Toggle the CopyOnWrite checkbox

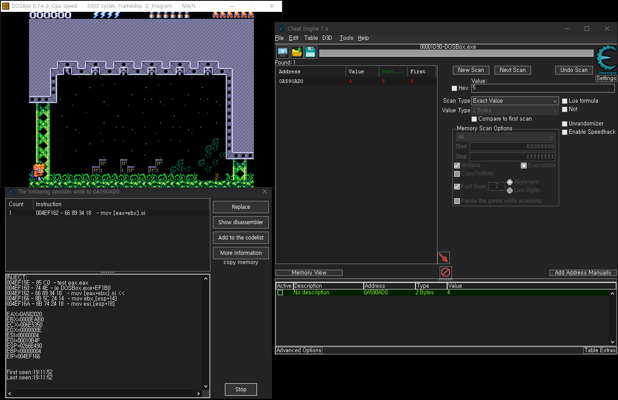coord(457,174)
